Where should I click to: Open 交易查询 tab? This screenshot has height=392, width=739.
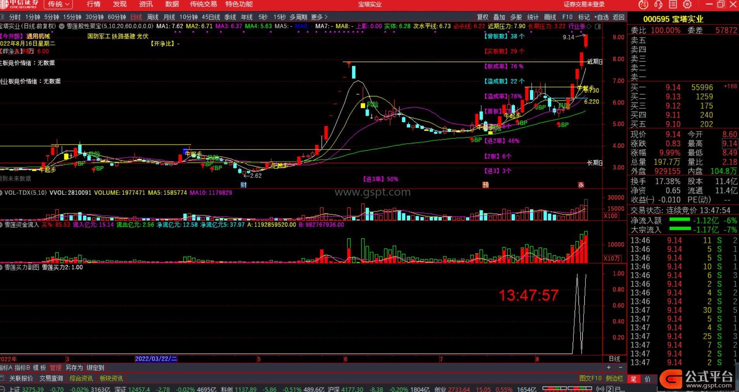[x=51, y=378]
